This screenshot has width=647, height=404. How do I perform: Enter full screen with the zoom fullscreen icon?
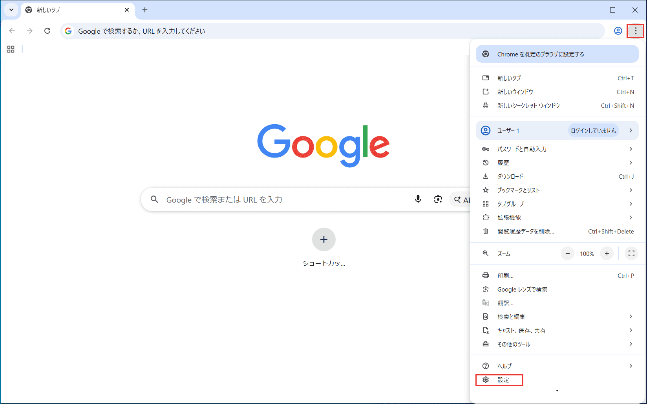631,254
